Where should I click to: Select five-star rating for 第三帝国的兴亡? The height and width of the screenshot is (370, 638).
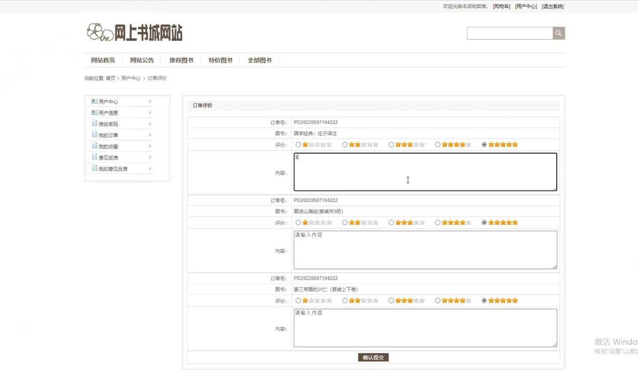[x=484, y=300]
